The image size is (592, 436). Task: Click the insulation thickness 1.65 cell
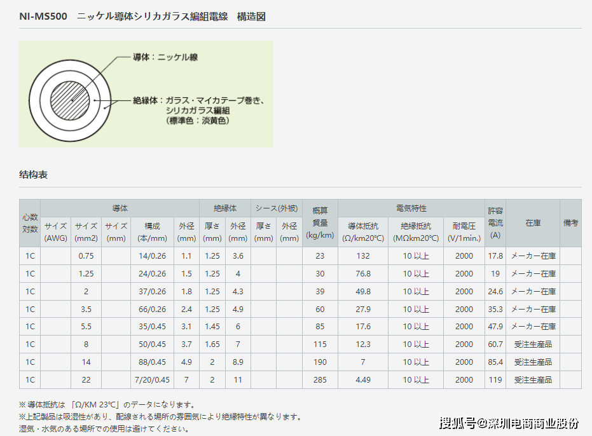[x=212, y=344]
